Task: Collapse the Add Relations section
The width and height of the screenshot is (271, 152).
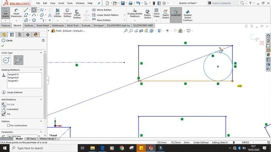Action: (41, 100)
